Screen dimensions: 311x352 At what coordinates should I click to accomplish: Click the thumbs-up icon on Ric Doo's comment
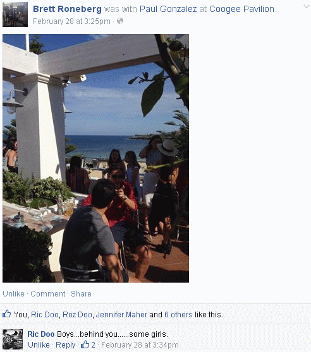point(85,344)
